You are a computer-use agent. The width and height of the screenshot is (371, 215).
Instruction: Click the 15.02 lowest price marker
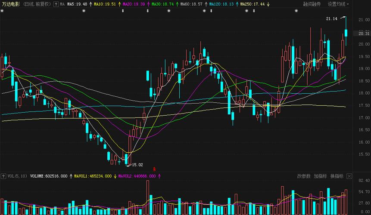tap(137, 165)
